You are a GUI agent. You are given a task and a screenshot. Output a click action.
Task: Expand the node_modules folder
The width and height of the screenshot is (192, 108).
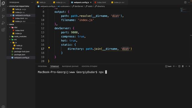click(x=10, y=37)
